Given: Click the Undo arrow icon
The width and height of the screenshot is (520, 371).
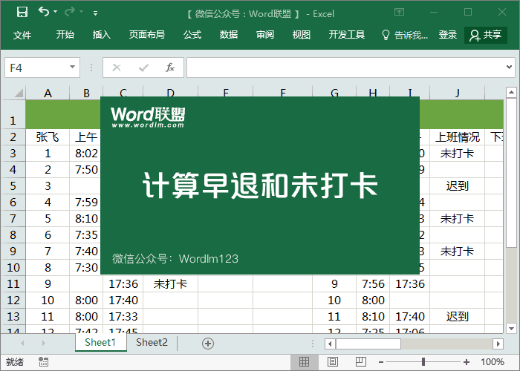Looking at the screenshot, I should point(43,12).
